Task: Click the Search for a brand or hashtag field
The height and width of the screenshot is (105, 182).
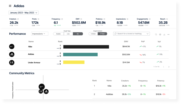Action: click(131, 34)
